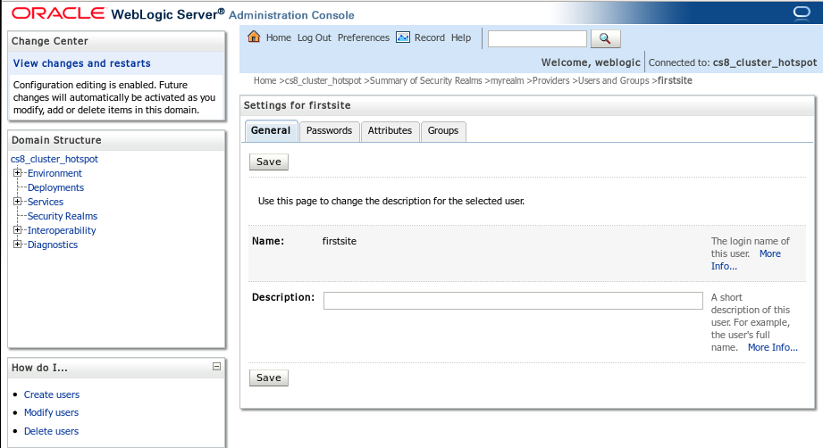The image size is (823, 448).
Task: Select cs8_cluster_hotspot domain root in tree
Action: point(54,159)
